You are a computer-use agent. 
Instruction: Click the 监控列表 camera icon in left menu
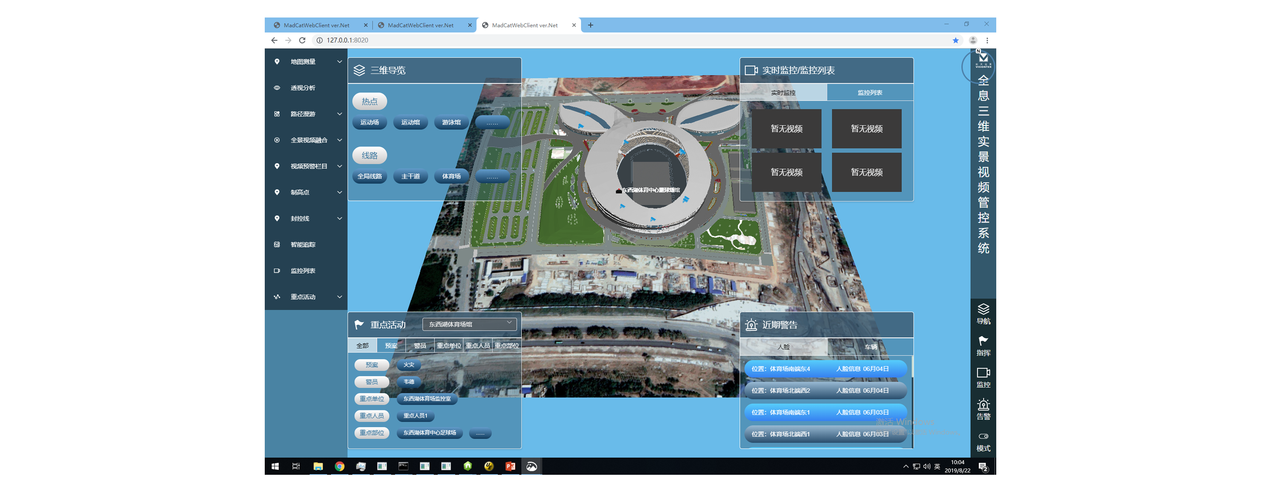pyautogui.click(x=277, y=271)
